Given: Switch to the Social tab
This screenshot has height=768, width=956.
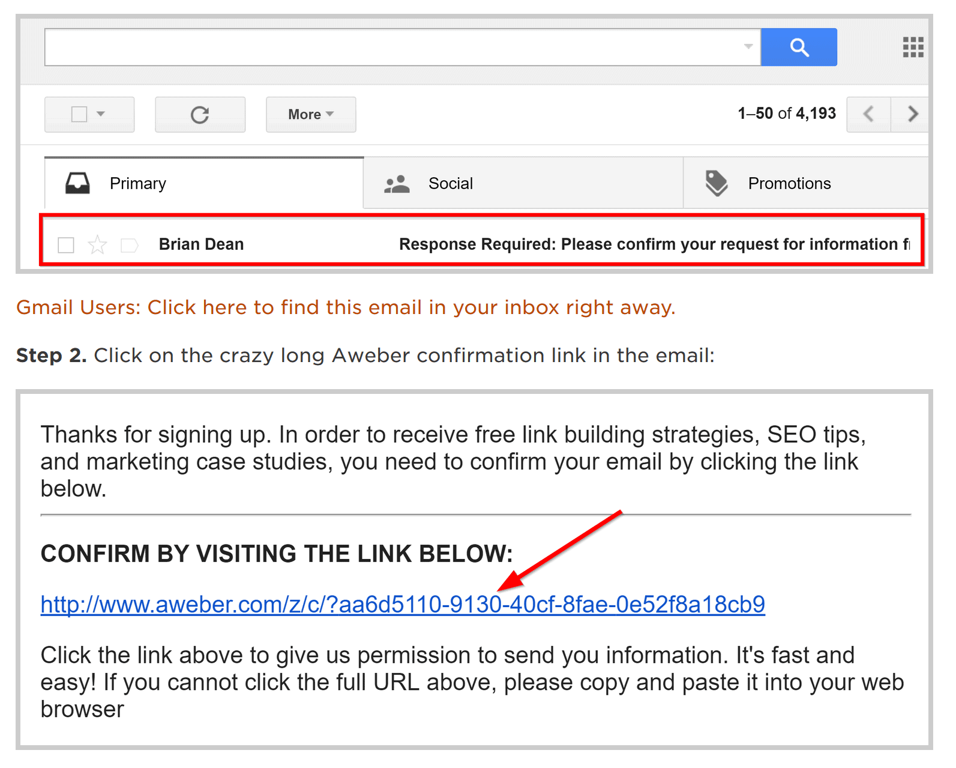Looking at the screenshot, I should (523, 183).
